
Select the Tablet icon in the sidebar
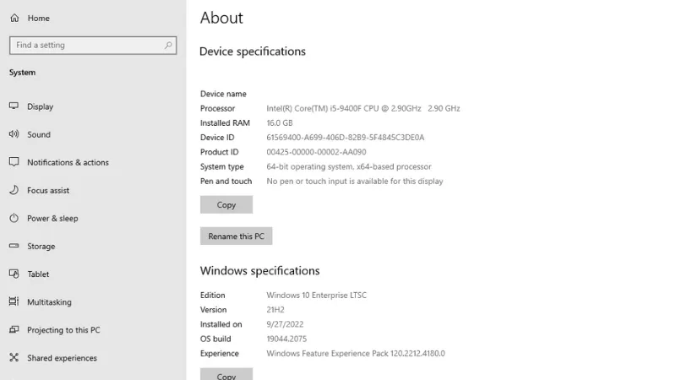coord(14,274)
